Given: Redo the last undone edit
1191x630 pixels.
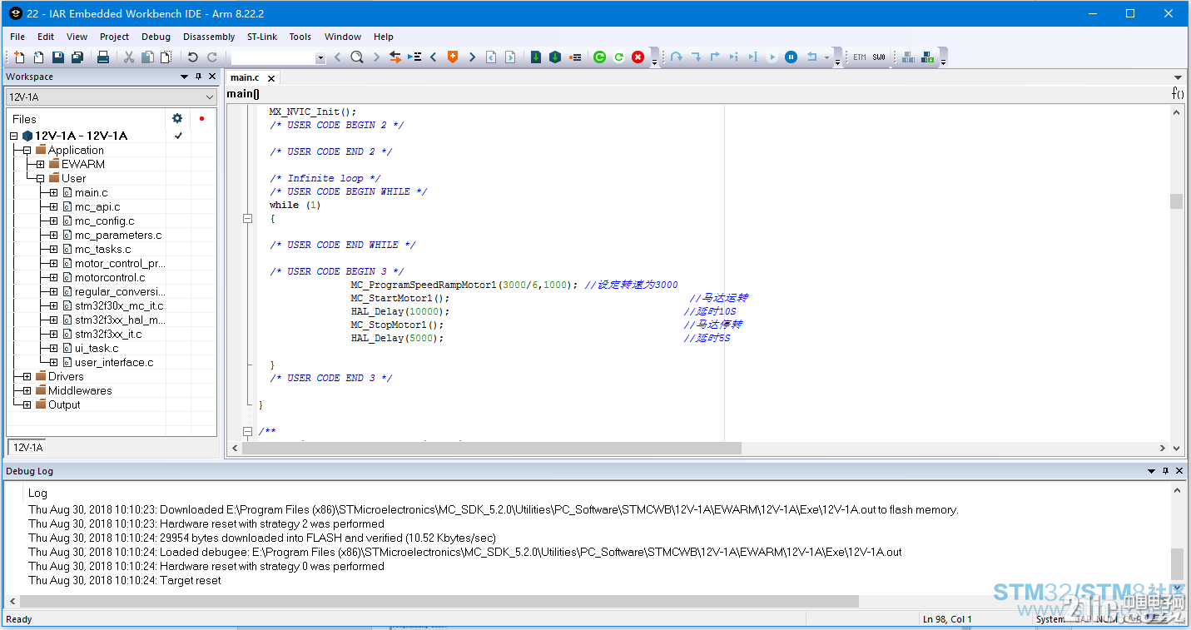Looking at the screenshot, I should click(x=212, y=57).
